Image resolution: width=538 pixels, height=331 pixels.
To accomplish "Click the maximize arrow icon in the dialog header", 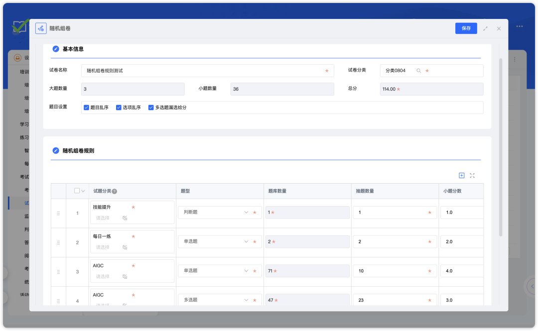I will coord(486,28).
